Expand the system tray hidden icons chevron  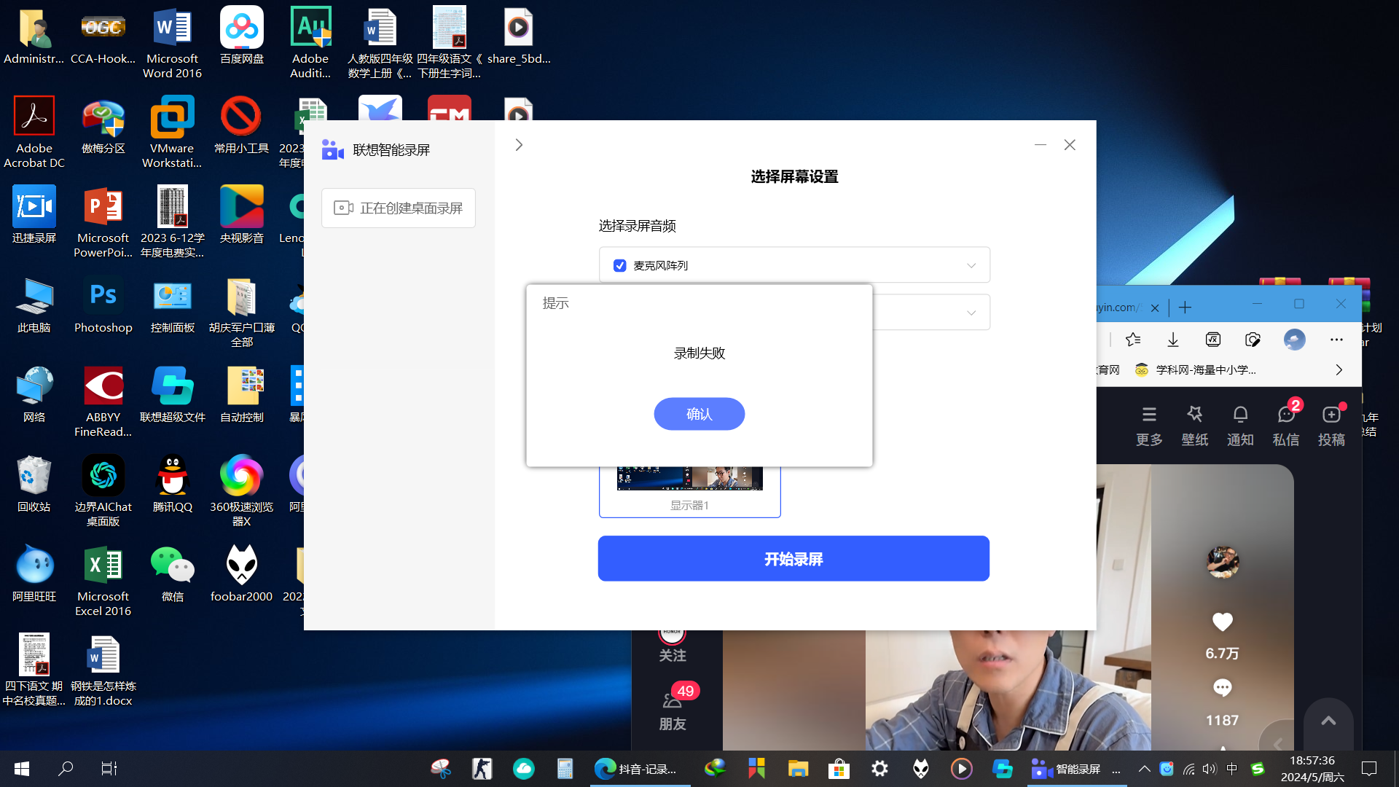[1144, 769]
